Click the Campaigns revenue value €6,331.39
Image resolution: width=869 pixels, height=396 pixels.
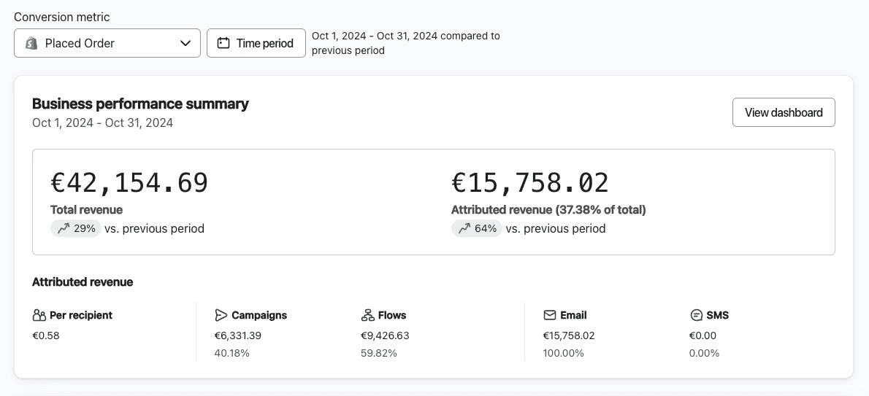point(238,335)
